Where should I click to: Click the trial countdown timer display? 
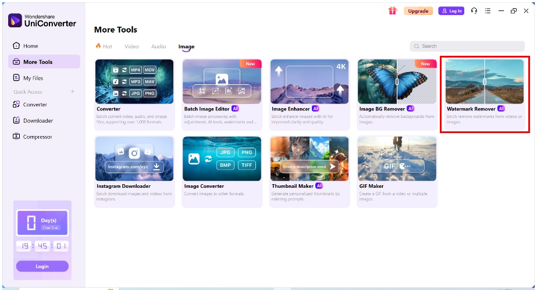42,246
